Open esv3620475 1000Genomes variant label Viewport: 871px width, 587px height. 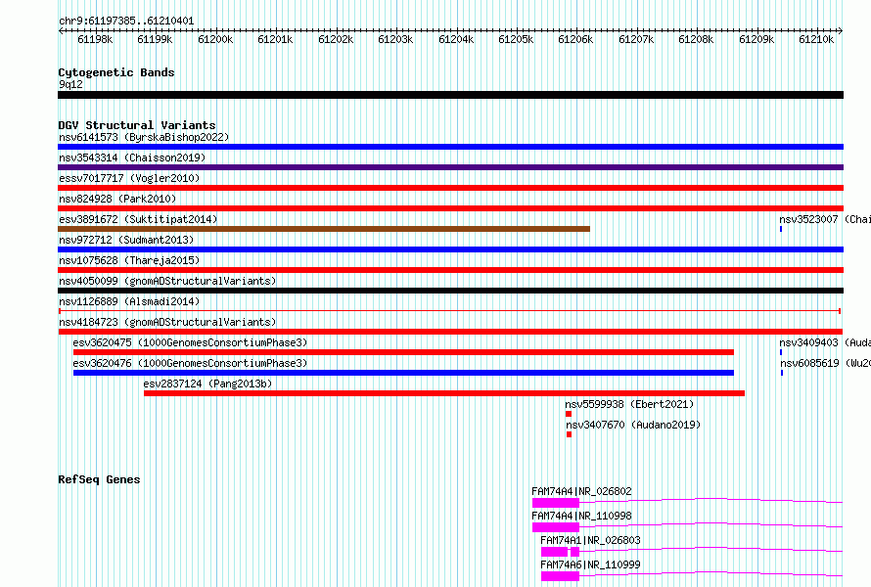pos(190,342)
